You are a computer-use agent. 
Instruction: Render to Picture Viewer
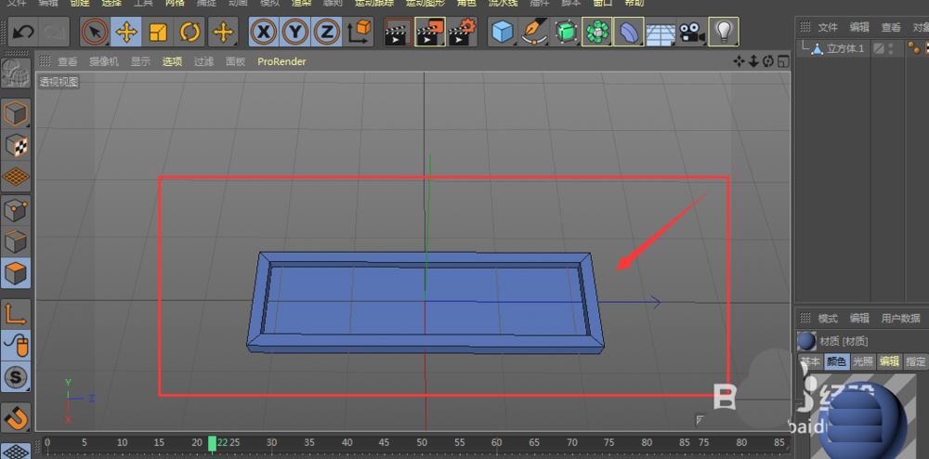coord(430,32)
